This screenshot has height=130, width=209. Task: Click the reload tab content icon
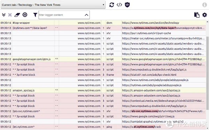[111, 5]
